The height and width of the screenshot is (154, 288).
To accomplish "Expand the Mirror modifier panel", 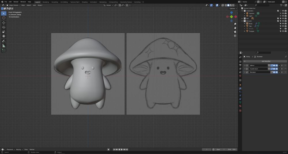I will click(245, 66).
